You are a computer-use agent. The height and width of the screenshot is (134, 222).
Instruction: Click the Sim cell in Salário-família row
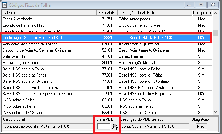coord(202,56)
